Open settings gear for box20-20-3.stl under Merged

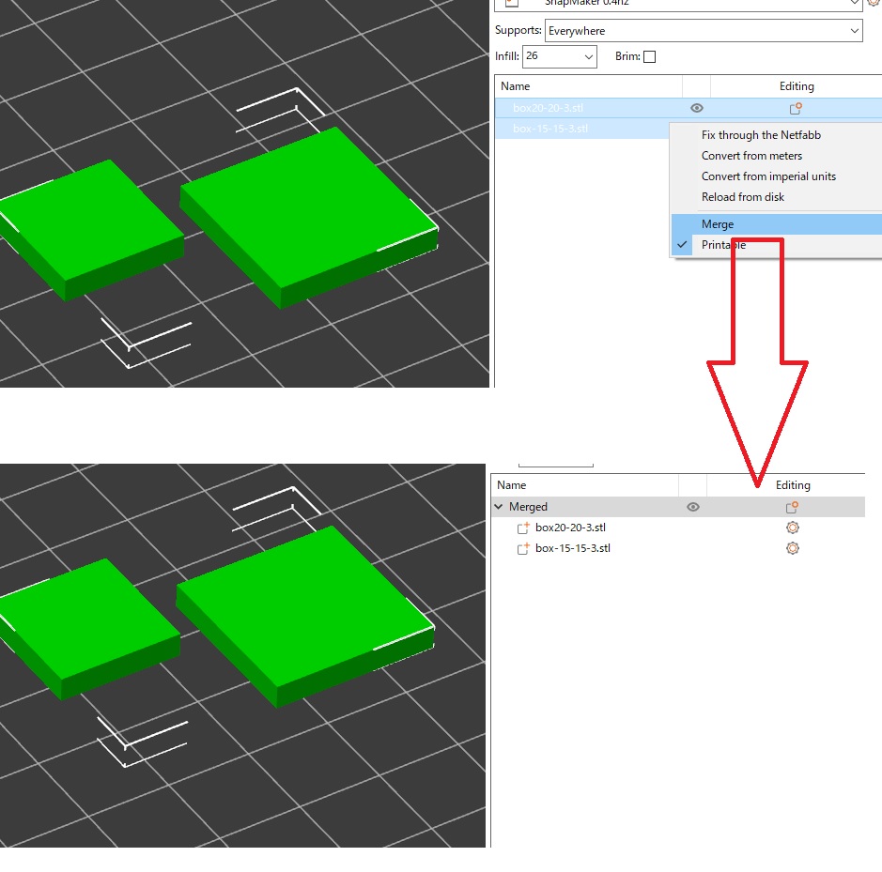tap(792, 528)
